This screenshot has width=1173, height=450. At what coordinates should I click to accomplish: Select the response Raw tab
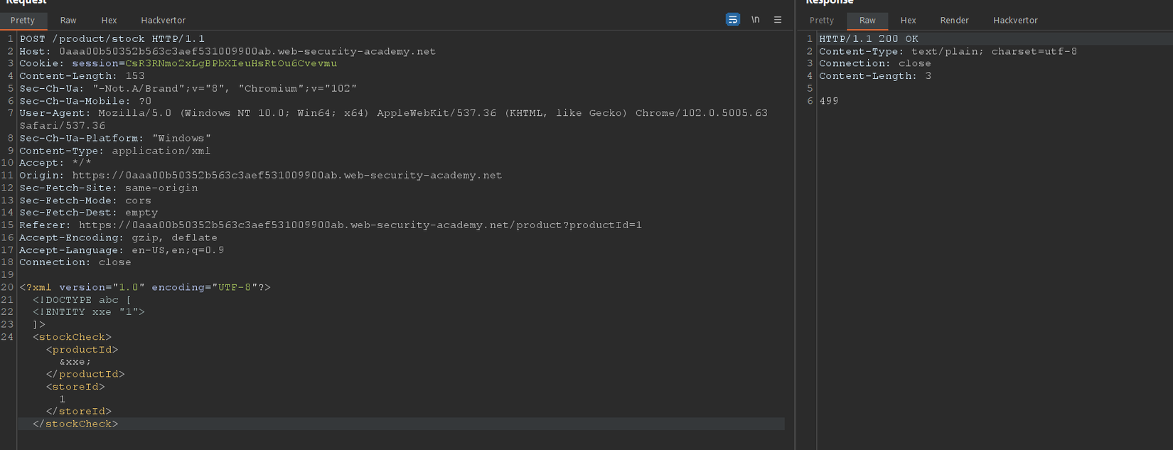[x=867, y=21]
